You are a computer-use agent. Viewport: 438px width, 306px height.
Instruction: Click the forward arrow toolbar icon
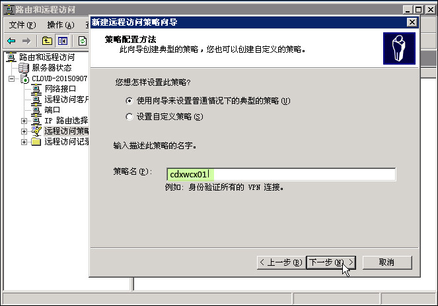tap(26, 41)
